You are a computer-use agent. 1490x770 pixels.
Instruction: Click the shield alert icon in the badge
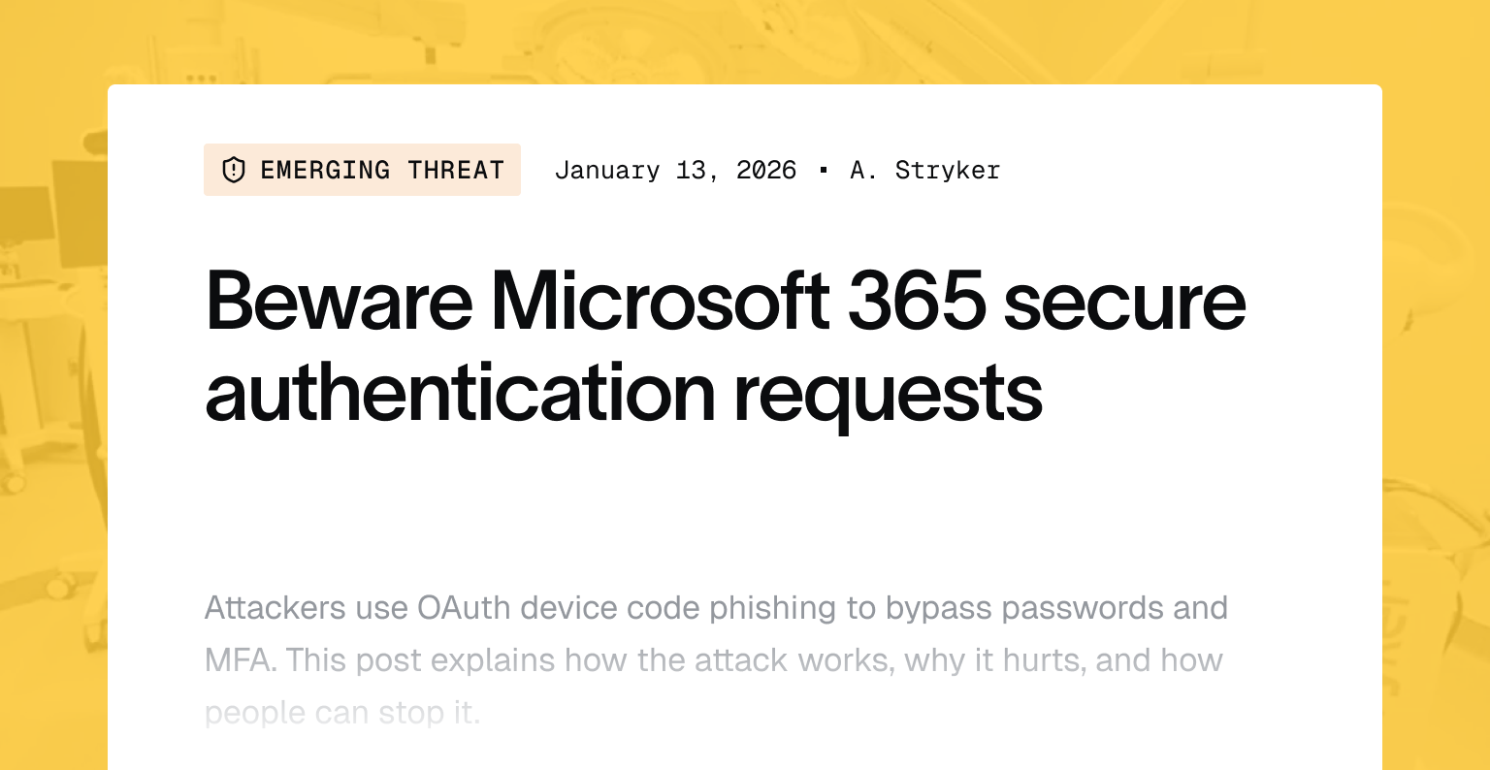234,171
